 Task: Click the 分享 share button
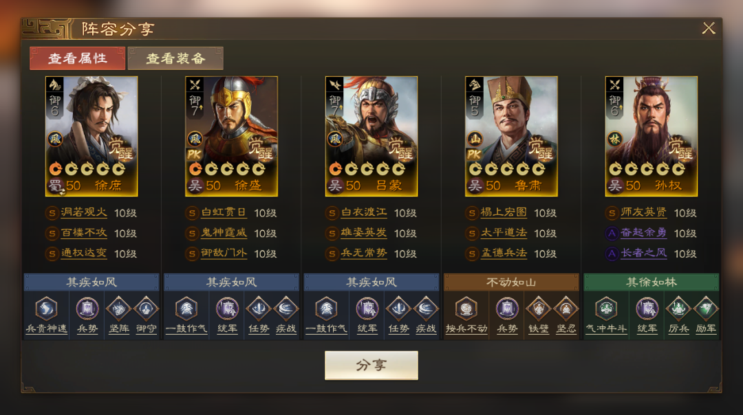(371, 365)
